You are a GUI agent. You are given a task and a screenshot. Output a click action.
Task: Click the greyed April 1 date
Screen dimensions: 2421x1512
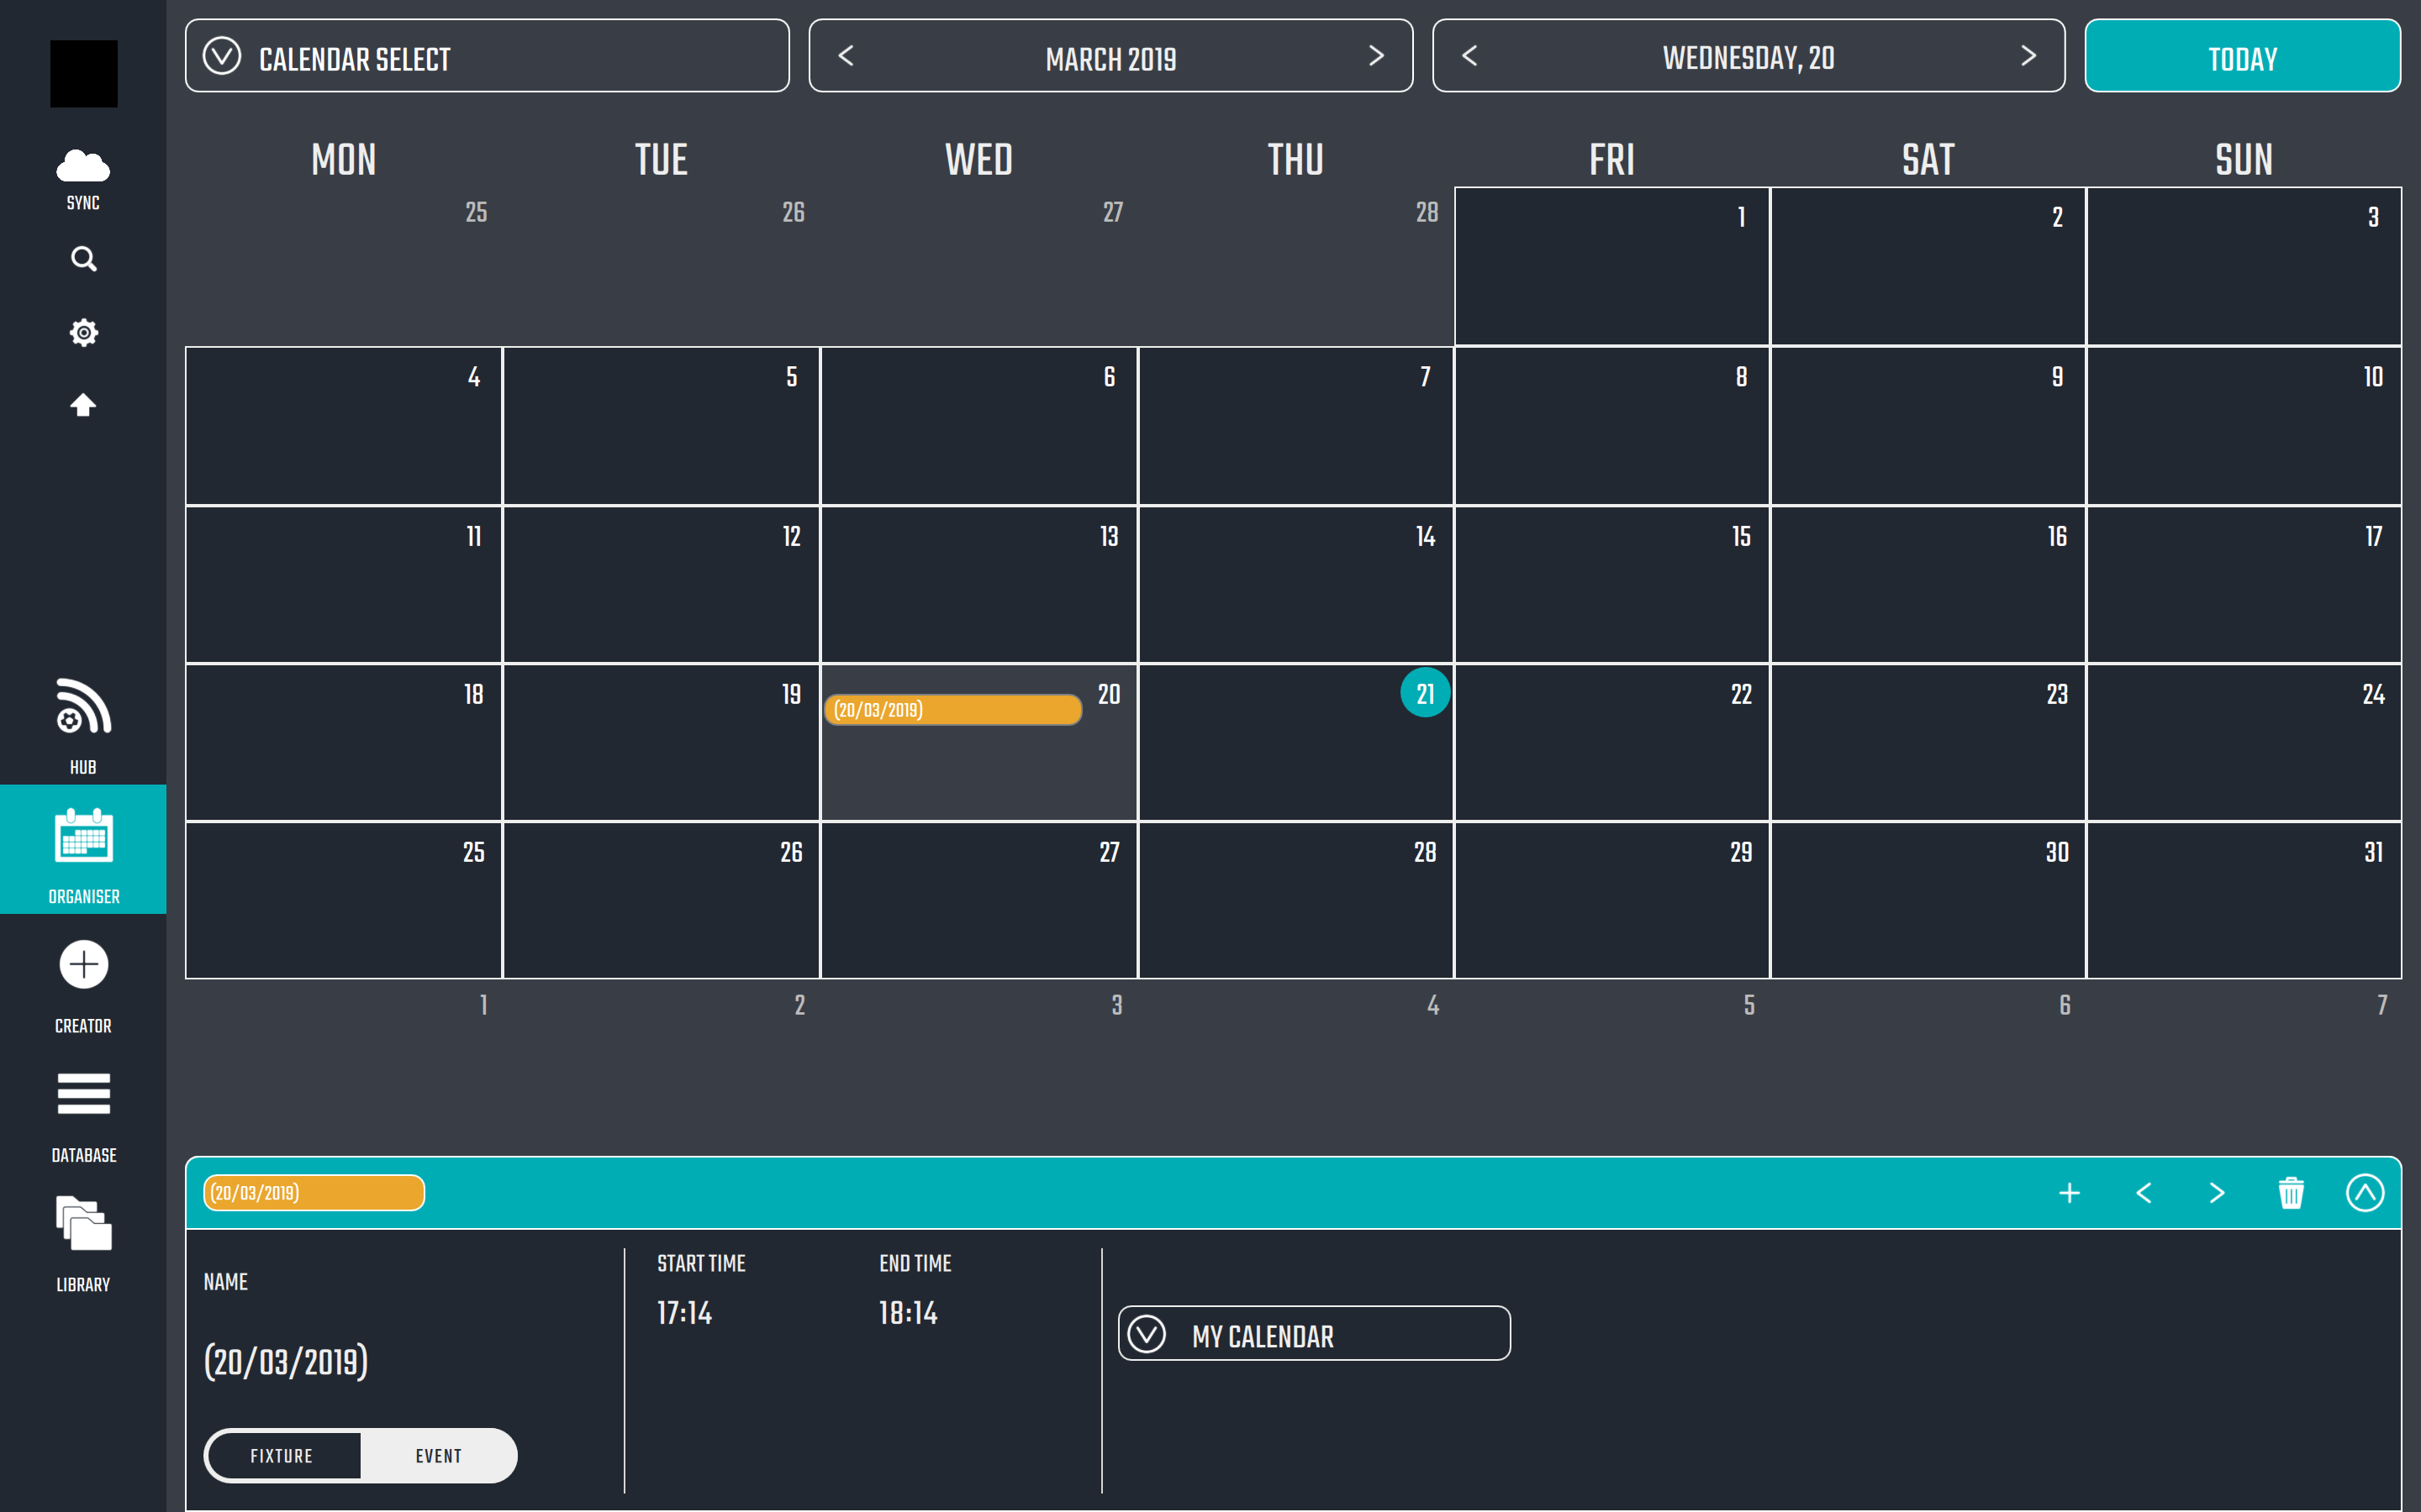click(x=483, y=1005)
